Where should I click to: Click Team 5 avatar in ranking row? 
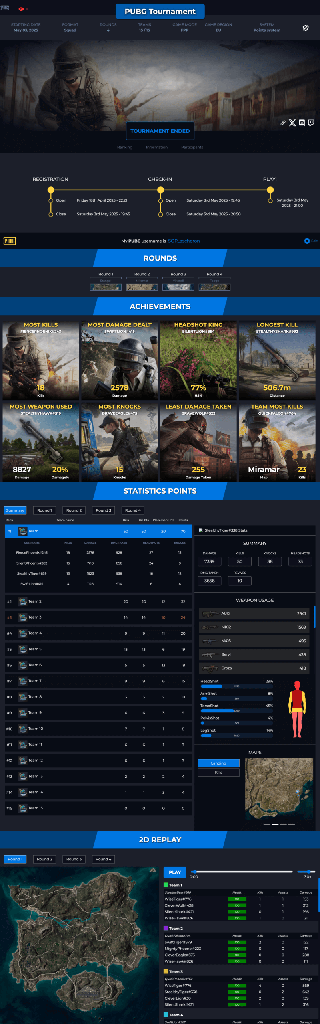click(x=23, y=649)
